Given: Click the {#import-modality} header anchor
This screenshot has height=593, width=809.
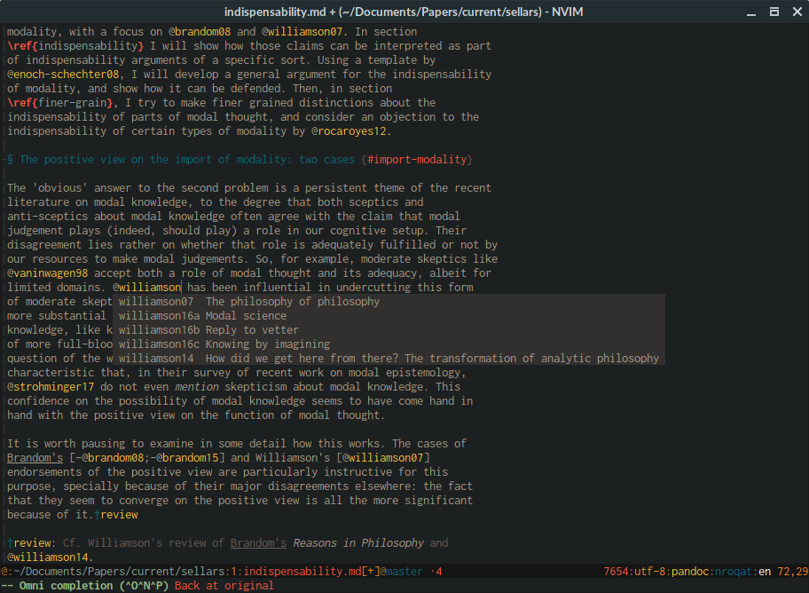Looking at the screenshot, I should (x=416, y=160).
